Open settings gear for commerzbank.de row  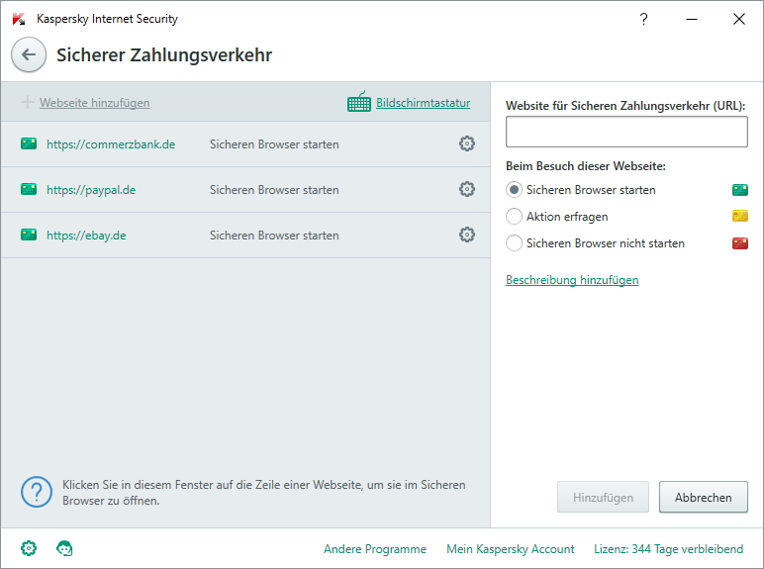coord(467,143)
